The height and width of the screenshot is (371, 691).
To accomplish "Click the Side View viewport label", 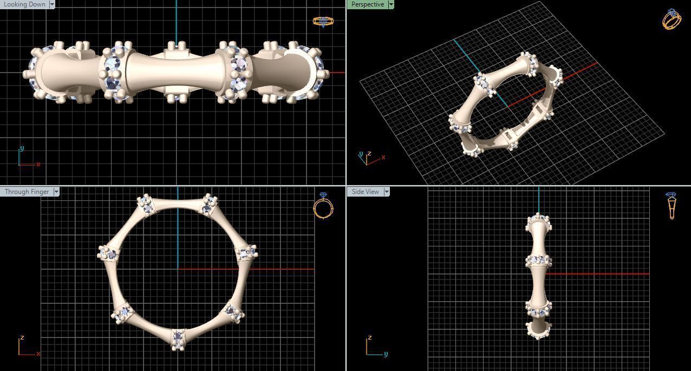I will pos(365,192).
